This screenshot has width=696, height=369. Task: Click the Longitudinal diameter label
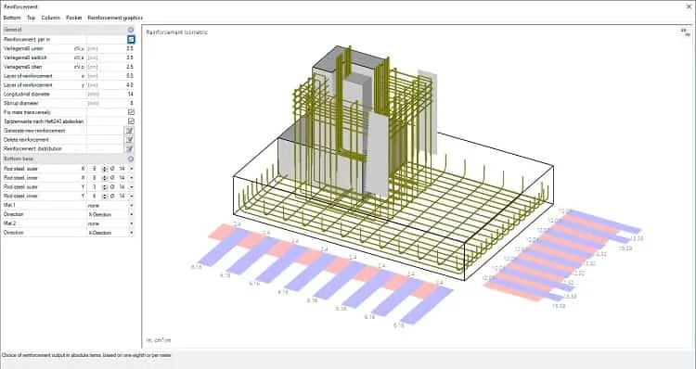point(27,94)
